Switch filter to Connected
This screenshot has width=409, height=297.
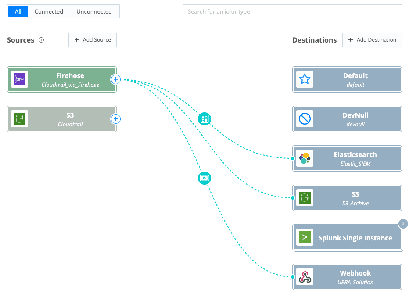click(49, 12)
